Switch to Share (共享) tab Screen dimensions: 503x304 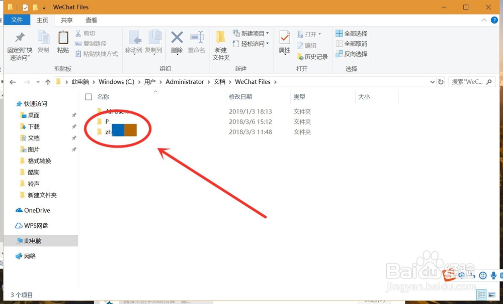coord(67,20)
